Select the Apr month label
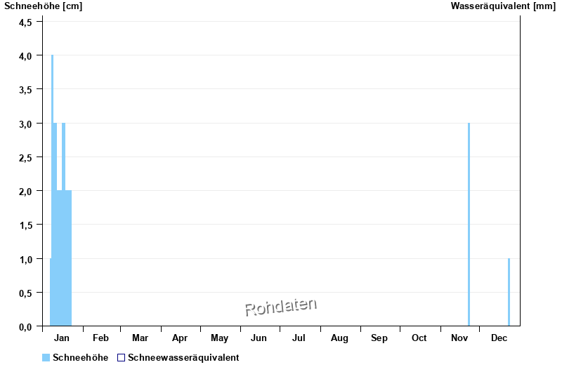This screenshot has width=562, height=386. click(180, 338)
